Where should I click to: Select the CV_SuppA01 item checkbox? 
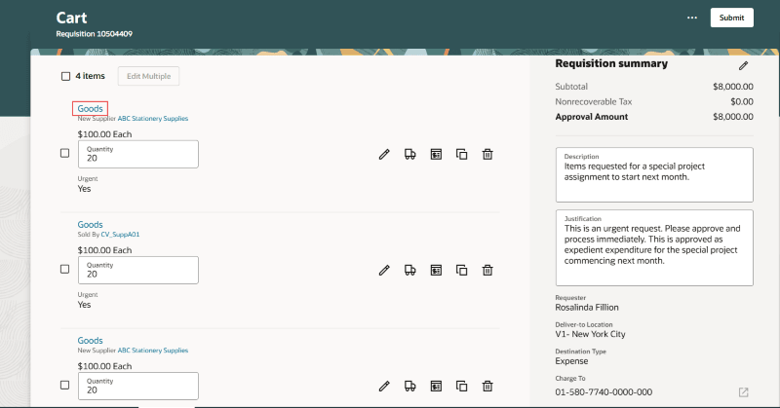point(64,269)
